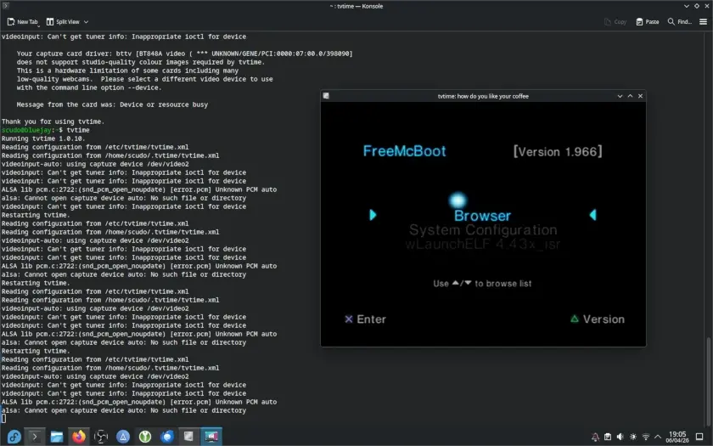Open the Fedora application launcher

tap(14, 437)
